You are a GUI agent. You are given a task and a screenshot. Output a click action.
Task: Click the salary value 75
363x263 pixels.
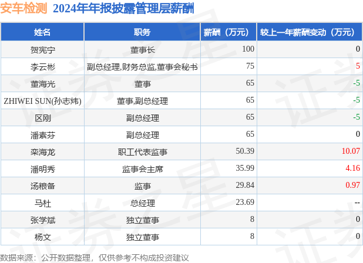coord(250,66)
